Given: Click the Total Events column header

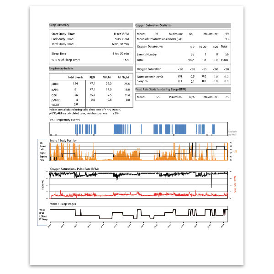Looking at the screenshot, I should point(75,77).
